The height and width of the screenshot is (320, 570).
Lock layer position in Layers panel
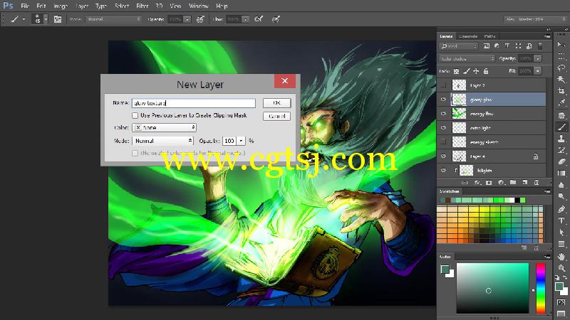coord(476,71)
